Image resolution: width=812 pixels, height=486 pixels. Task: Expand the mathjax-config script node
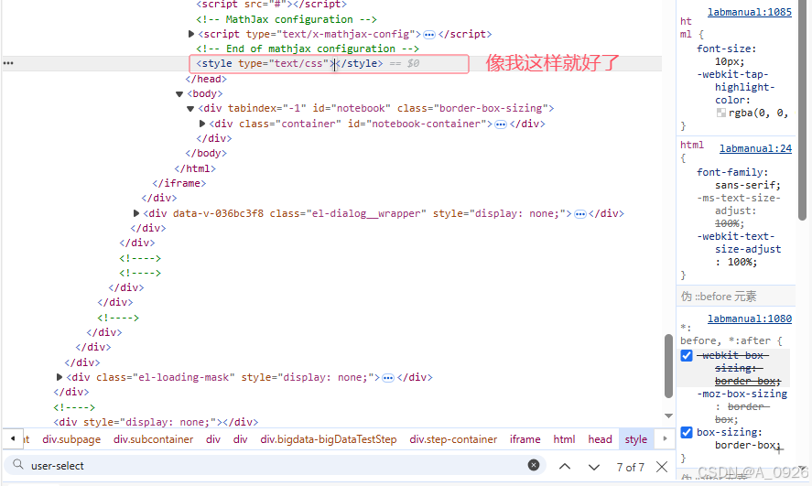(191, 34)
